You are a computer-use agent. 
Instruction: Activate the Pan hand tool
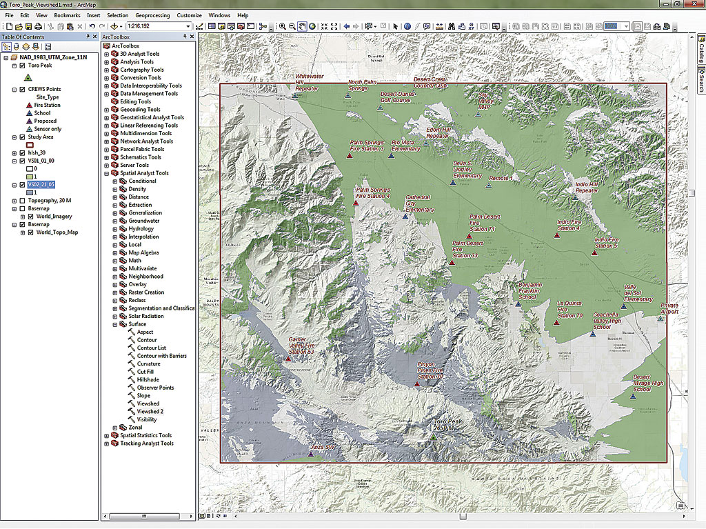[x=302, y=26]
